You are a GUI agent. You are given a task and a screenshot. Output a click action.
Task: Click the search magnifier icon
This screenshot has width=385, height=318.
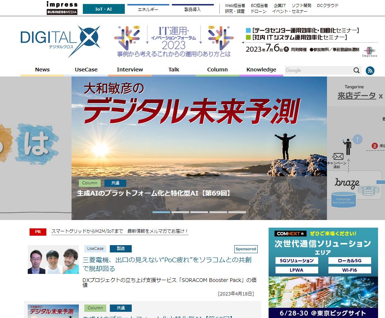click(356, 70)
